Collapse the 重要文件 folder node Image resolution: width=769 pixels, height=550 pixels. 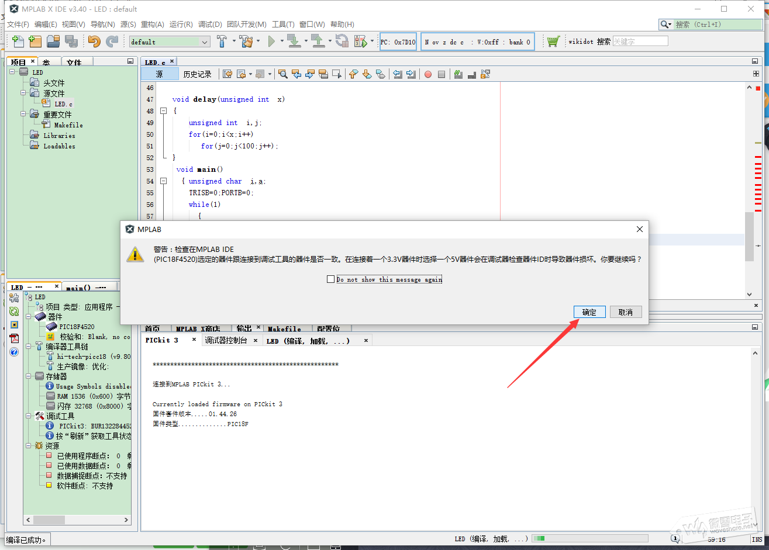(x=23, y=114)
